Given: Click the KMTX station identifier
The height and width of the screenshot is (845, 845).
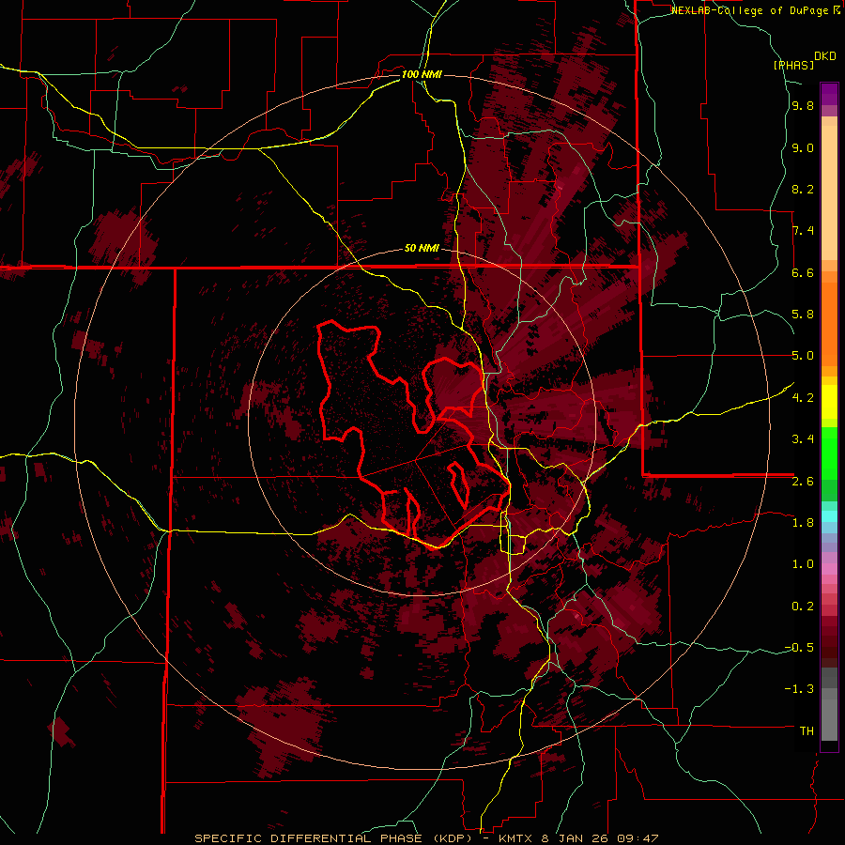Looking at the screenshot, I should [515, 838].
